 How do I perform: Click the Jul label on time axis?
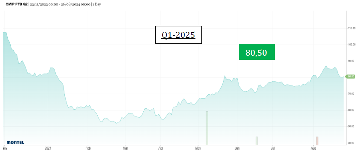(273, 148)
